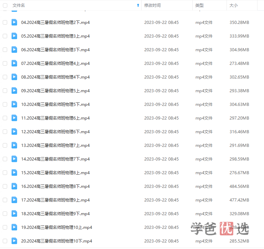The height and width of the screenshot is (249, 264).
Task: Check the box for 14.2024高三暑假名师班物理7下.mp4
Action: 5,159
